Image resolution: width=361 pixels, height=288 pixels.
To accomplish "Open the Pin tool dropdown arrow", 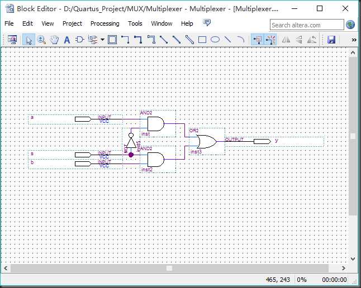I will [x=102, y=40].
